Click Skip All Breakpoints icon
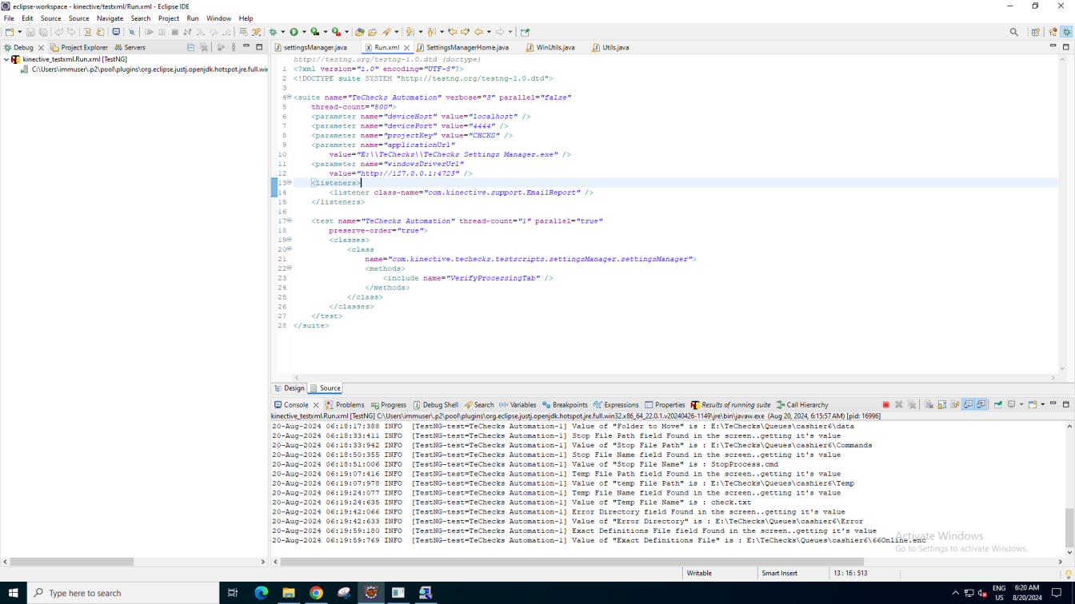Screen dimensions: 1075x604 click(x=132, y=32)
